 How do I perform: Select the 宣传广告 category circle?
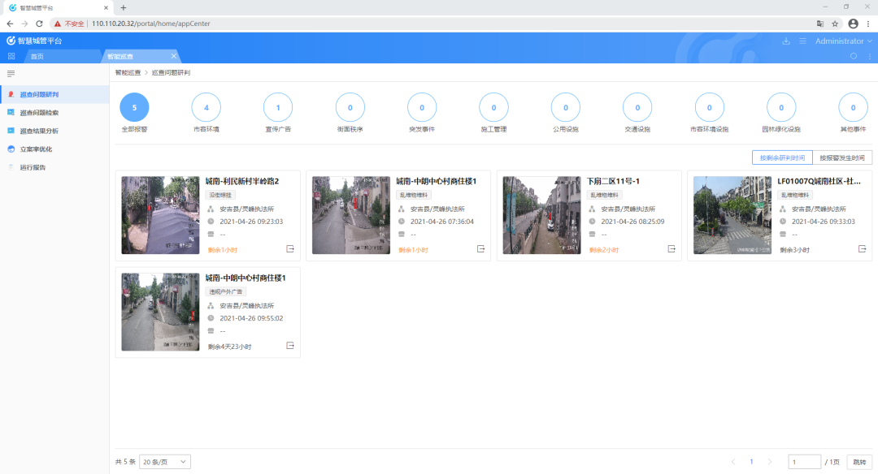pos(278,107)
